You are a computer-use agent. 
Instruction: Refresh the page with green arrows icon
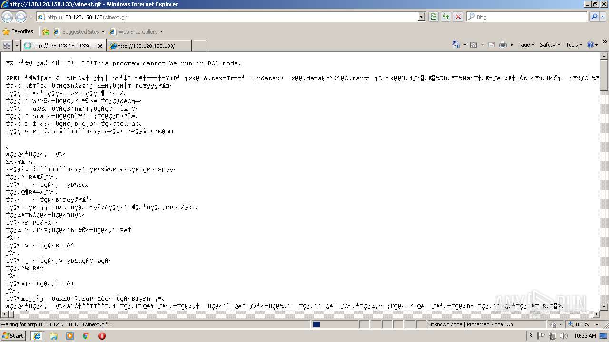pos(446,17)
